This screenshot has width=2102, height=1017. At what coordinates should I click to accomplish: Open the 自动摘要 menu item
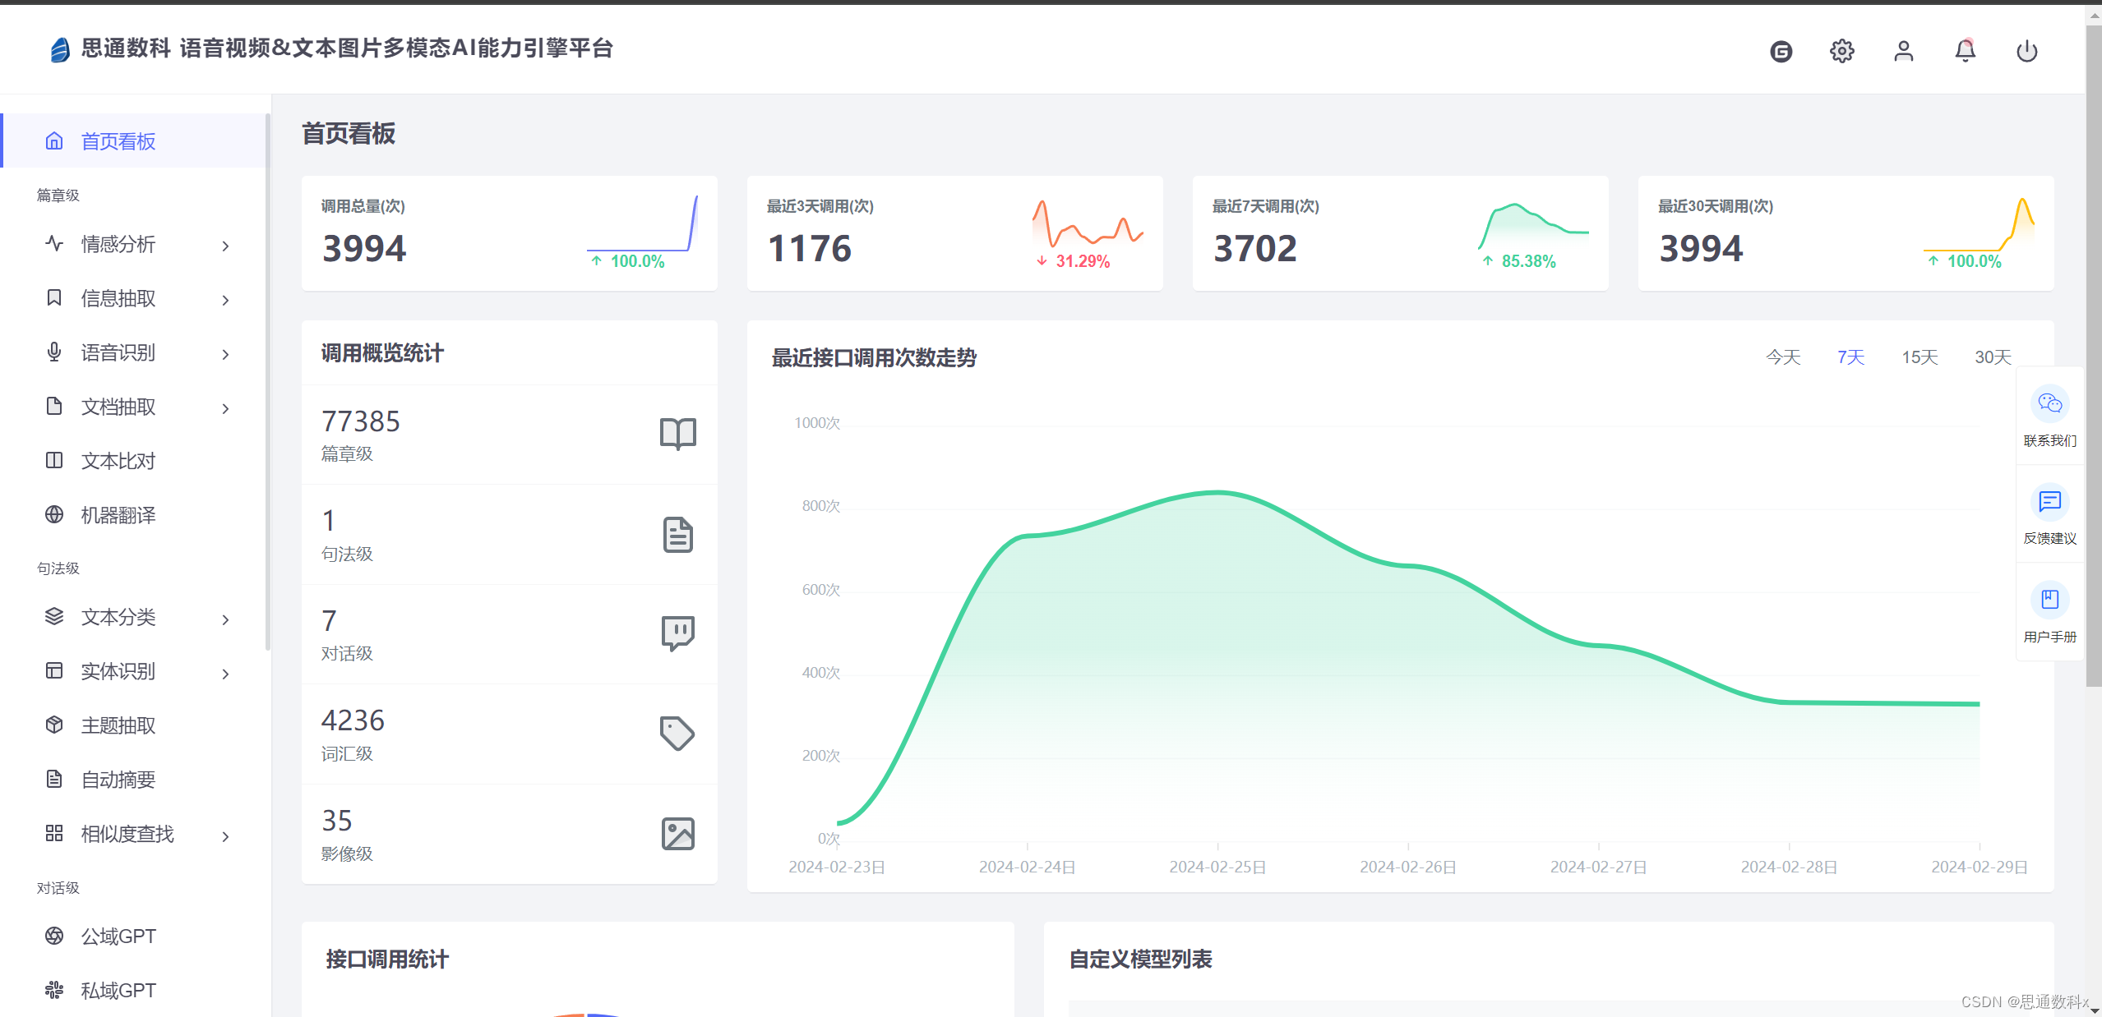(134, 779)
